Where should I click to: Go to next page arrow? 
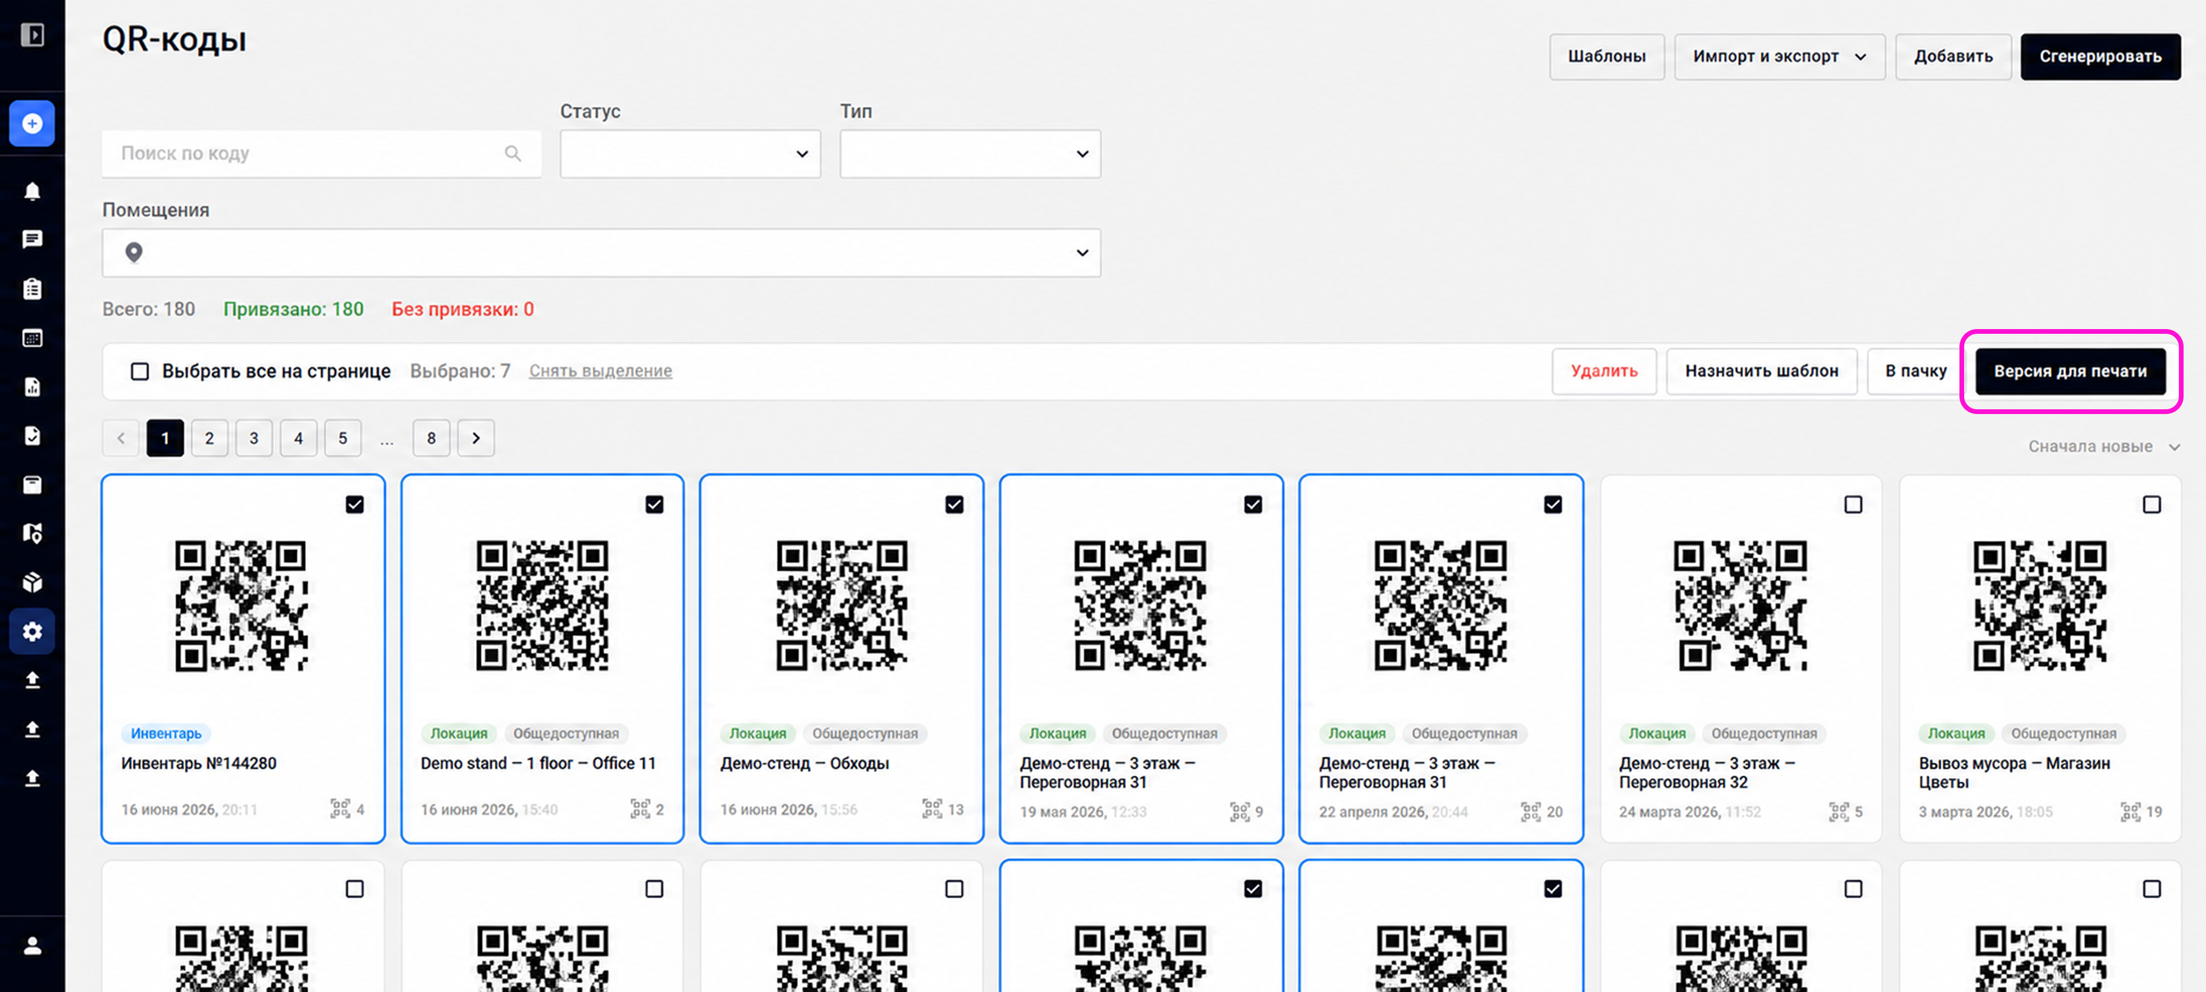pyautogui.click(x=476, y=438)
